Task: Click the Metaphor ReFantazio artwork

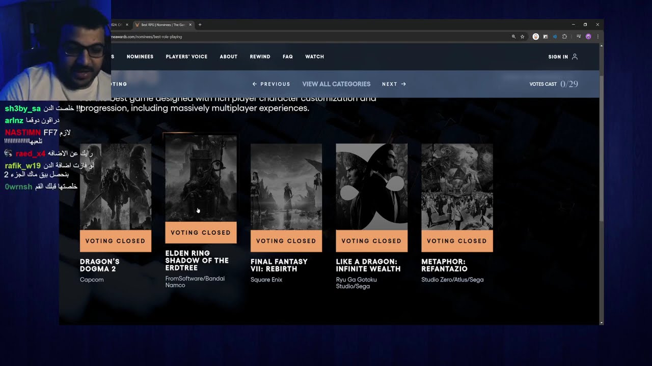Action: 457,187
